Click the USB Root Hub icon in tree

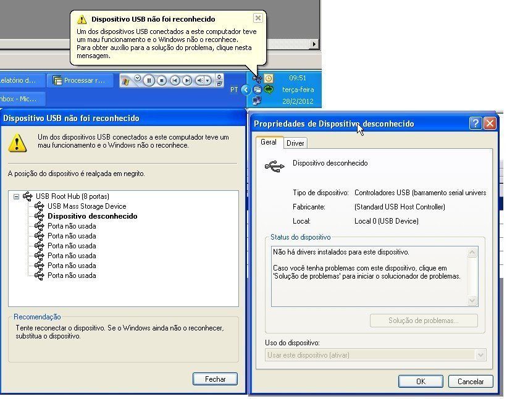[x=28, y=196]
